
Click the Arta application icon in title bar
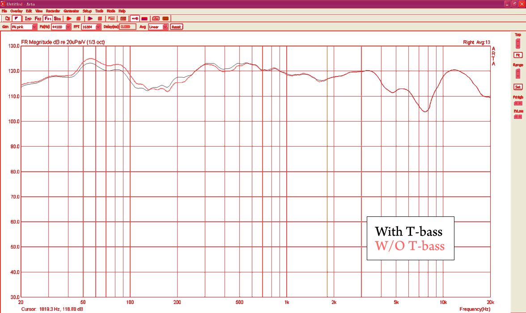pos(3,4)
